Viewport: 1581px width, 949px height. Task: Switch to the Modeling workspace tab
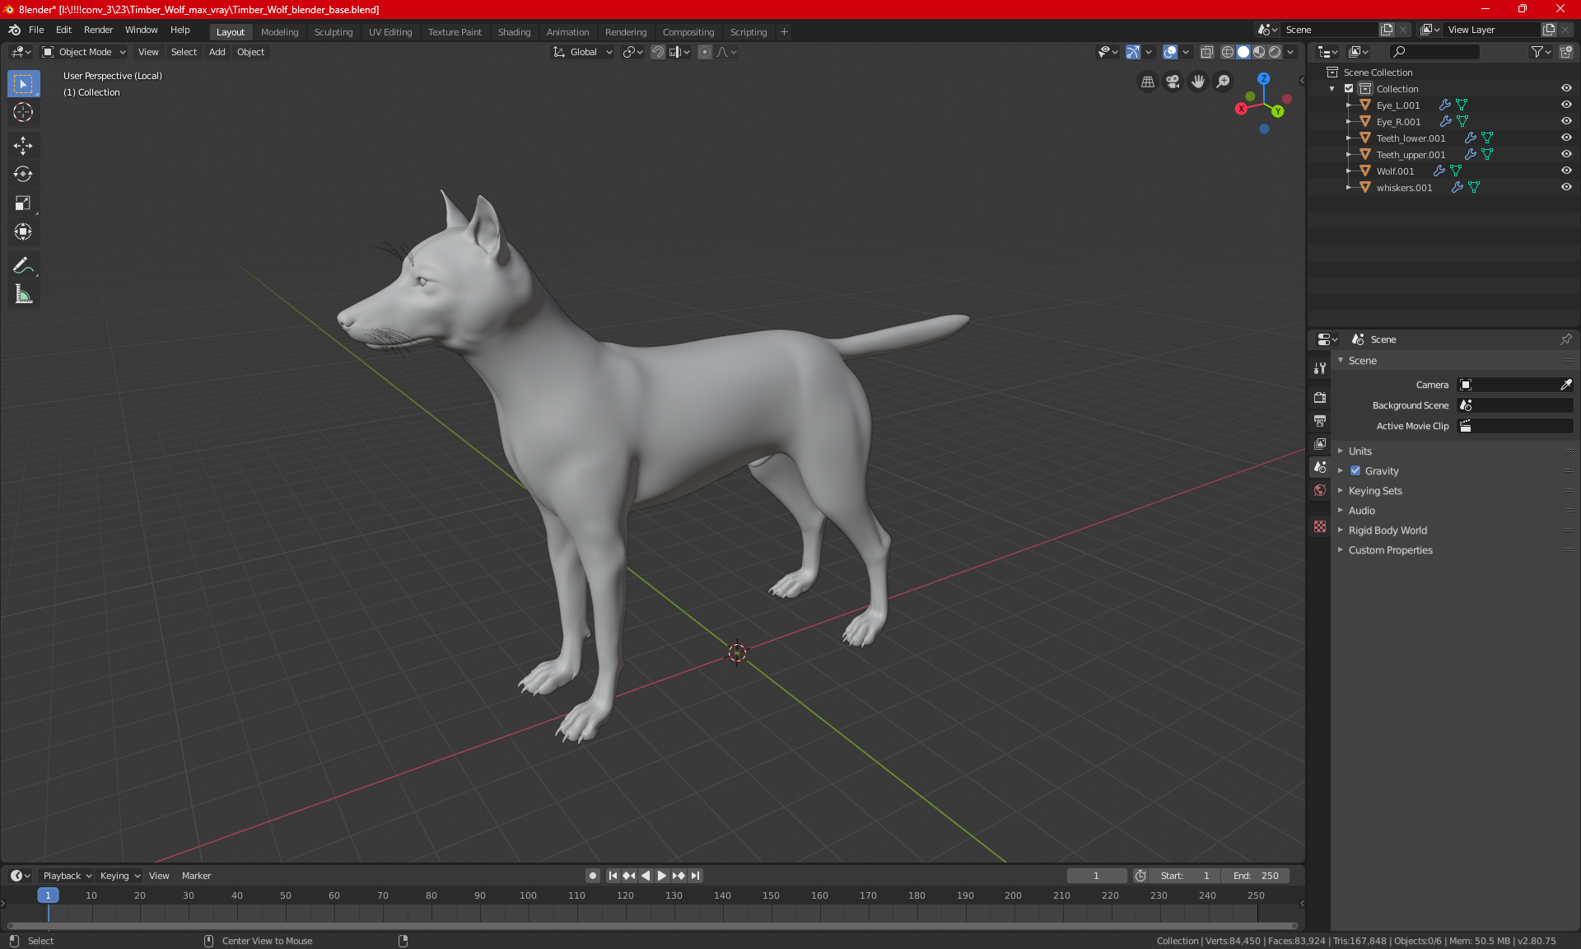[279, 32]
